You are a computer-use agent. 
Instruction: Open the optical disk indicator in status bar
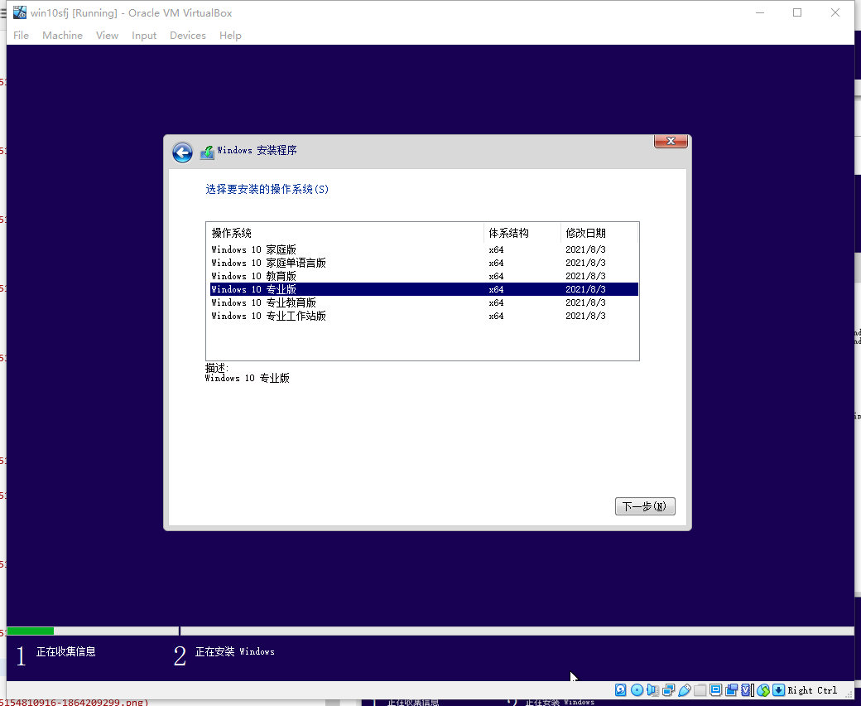[637, 690]
